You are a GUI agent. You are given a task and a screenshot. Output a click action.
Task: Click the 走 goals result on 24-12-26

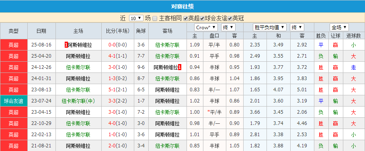coord(353,67)
